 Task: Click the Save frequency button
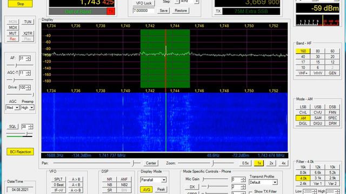[x=163, y=11]
